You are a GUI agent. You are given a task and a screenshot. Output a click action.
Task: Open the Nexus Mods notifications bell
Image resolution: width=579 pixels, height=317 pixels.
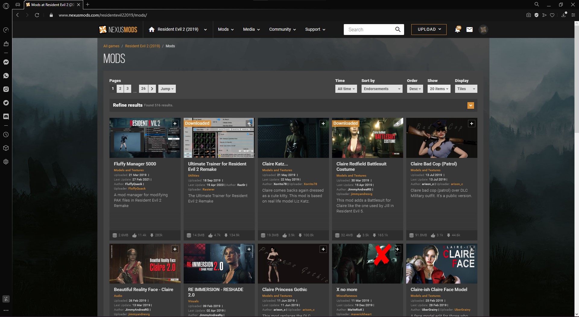[x=457, y=30]
